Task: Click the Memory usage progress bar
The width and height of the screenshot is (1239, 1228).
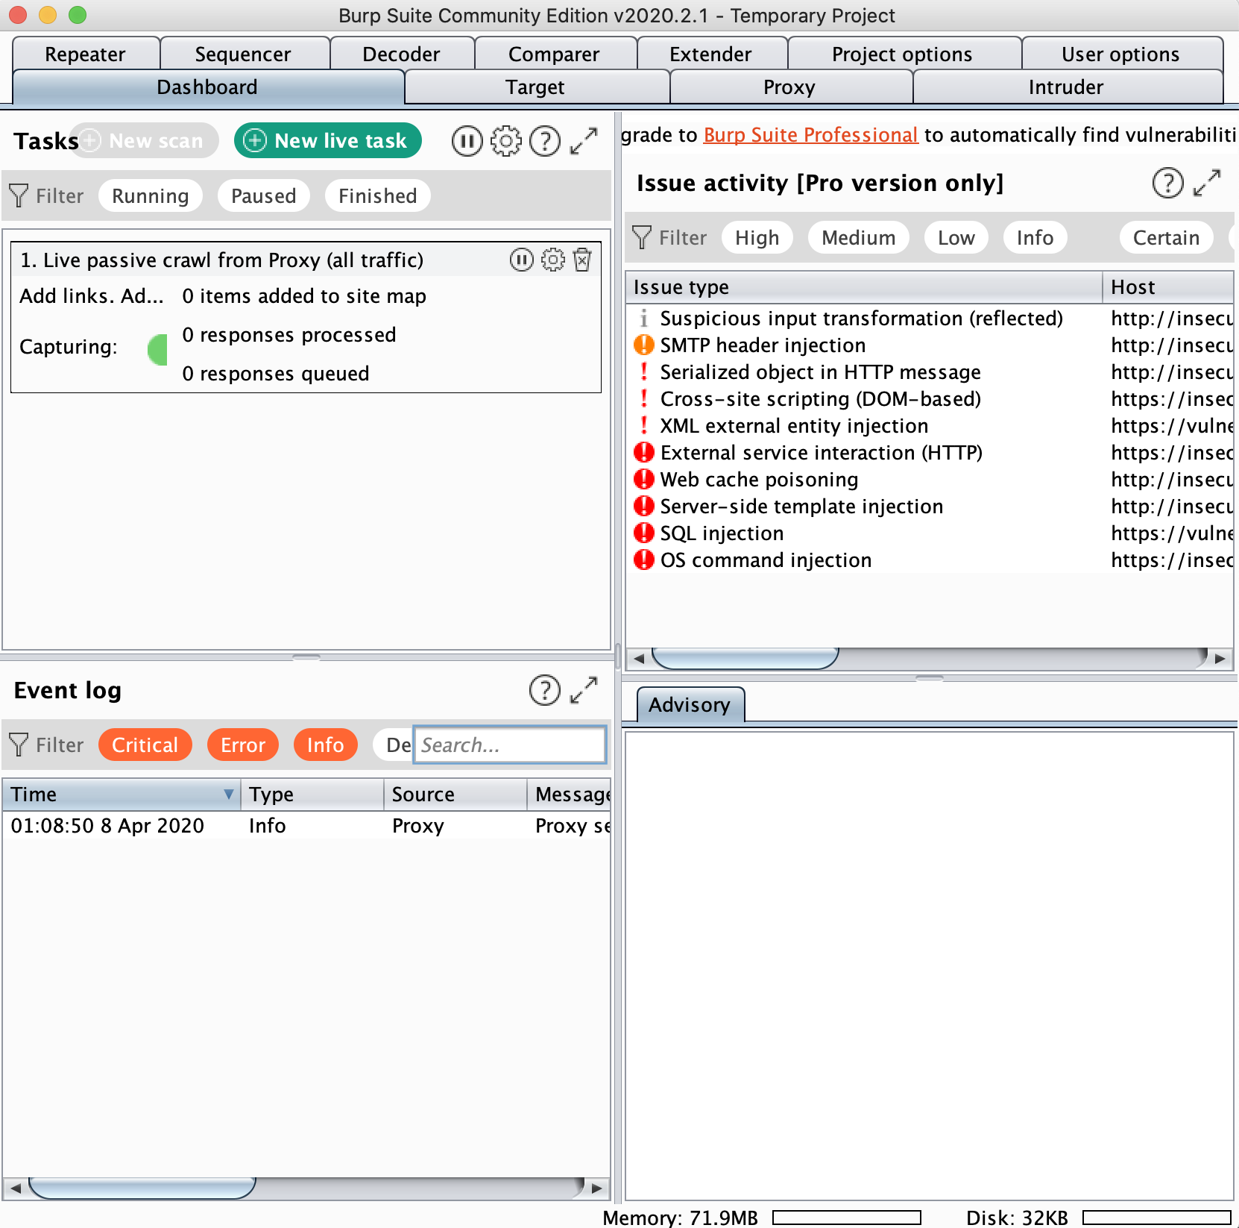Action: (x=847, y=1218)
